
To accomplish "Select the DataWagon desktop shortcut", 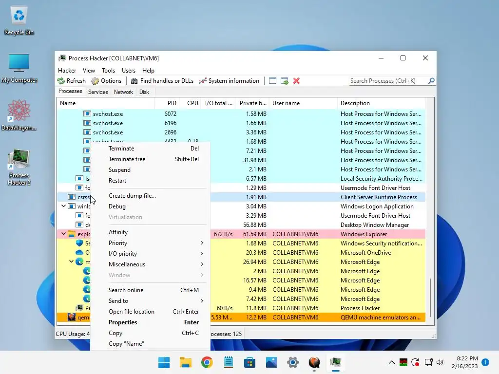I will (x=19, y=115).
